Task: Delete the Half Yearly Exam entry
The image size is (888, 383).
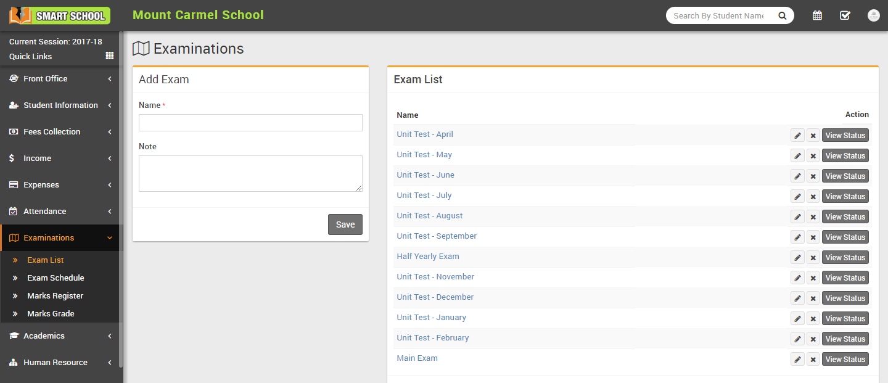Action: [x=813, y=258]
